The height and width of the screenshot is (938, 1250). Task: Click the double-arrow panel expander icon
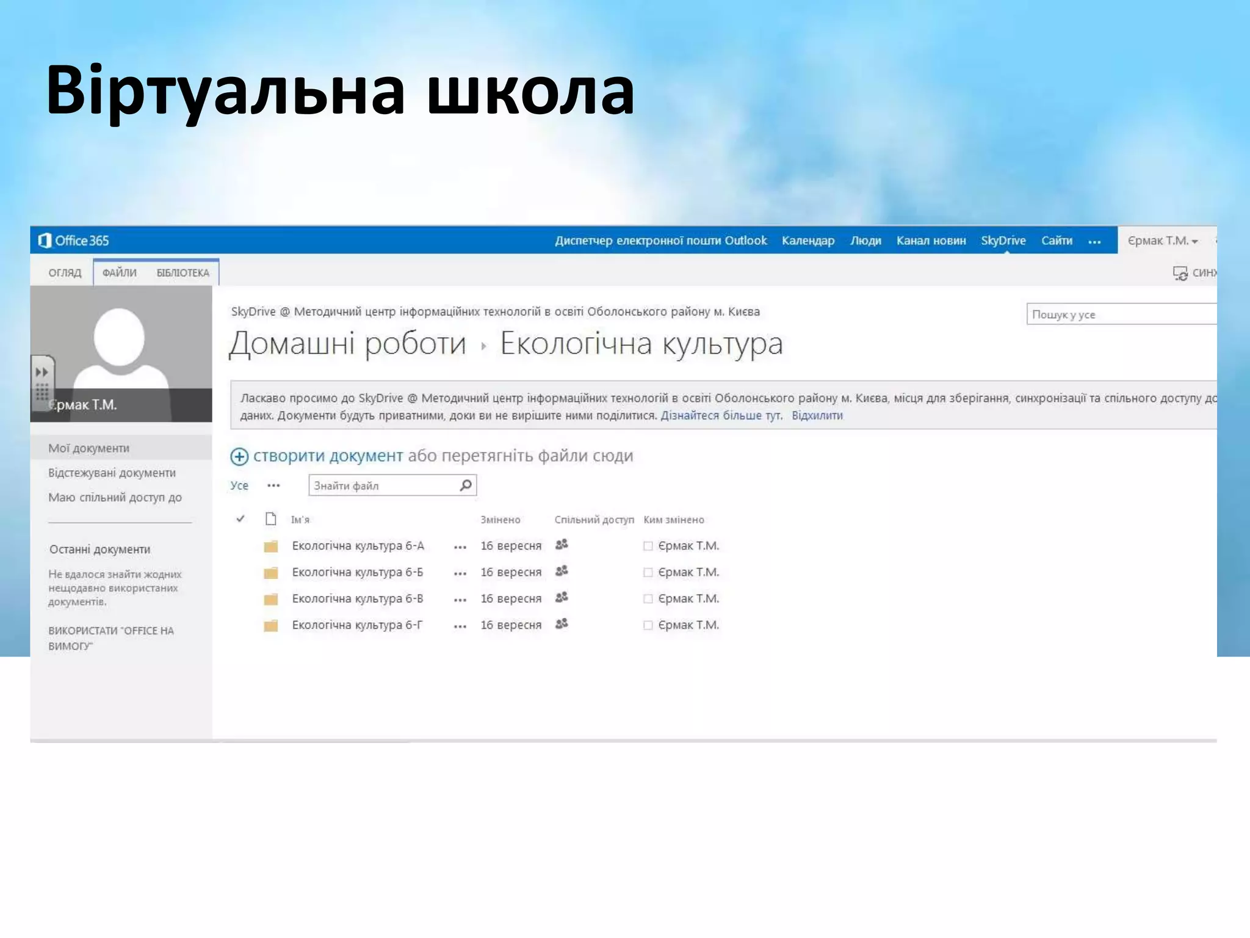(42, 372)
